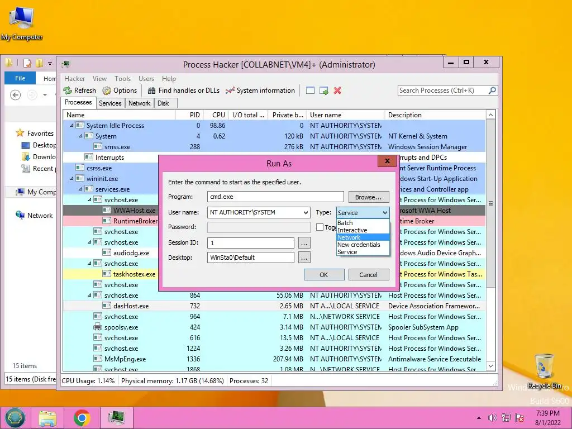Select Network in the Type list
The width and height of the screenshot is (572, 429).
[x=363, y=237]
